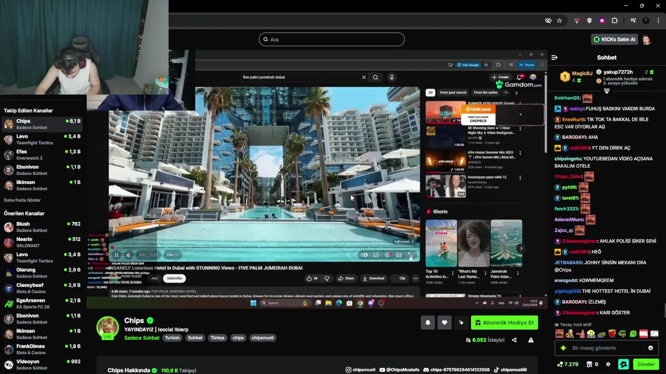Enter full screen on YouTube player
The height and width of the screenshot is (374, 666).
pyautogui.click(x=410, y=255)
